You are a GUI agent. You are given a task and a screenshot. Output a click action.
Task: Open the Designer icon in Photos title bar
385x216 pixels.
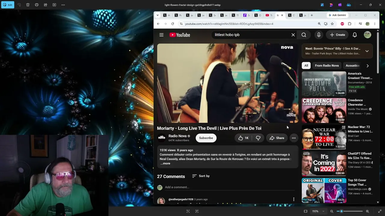pyautogui.click(x=331, y=5)
